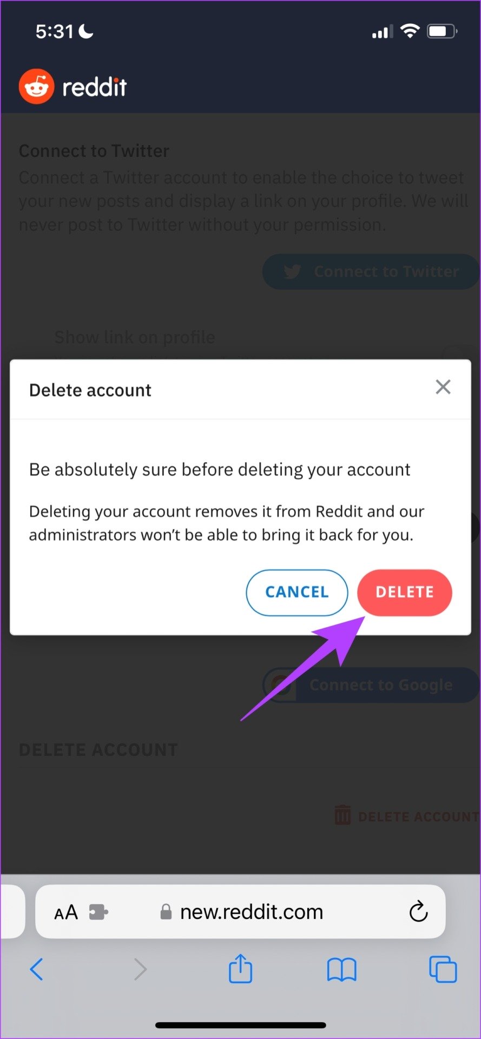Reload the page using the refresh icon
Image resolution: width=481 pixels, height=1039 pixels.
coord(418,912)
